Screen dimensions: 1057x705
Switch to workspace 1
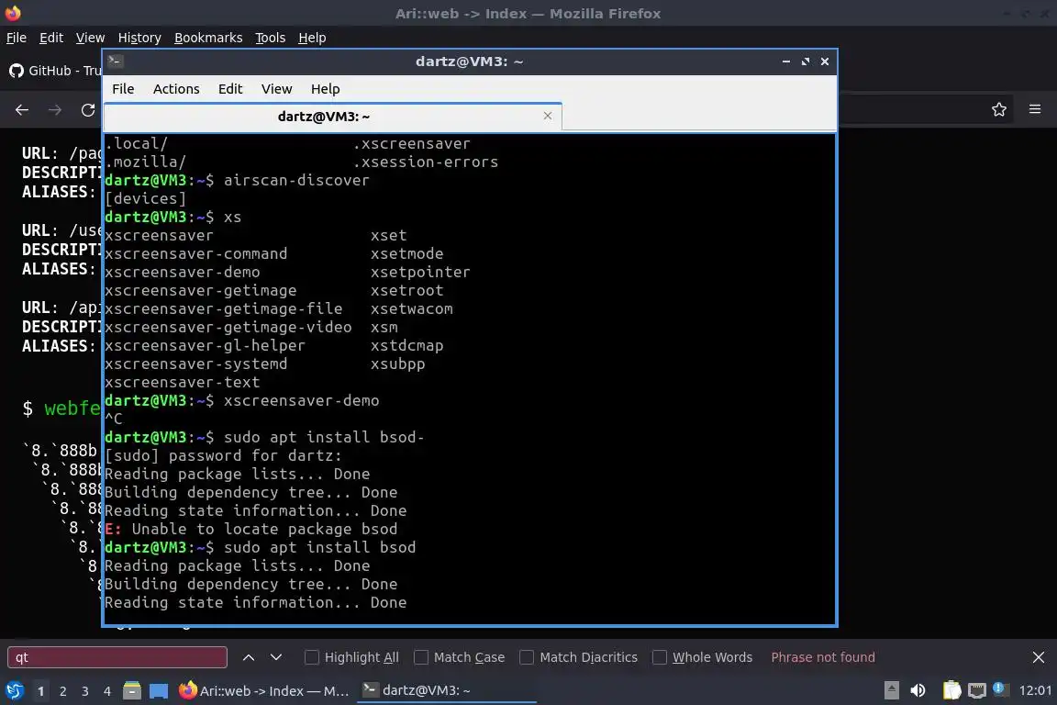(x=40, y=691)
